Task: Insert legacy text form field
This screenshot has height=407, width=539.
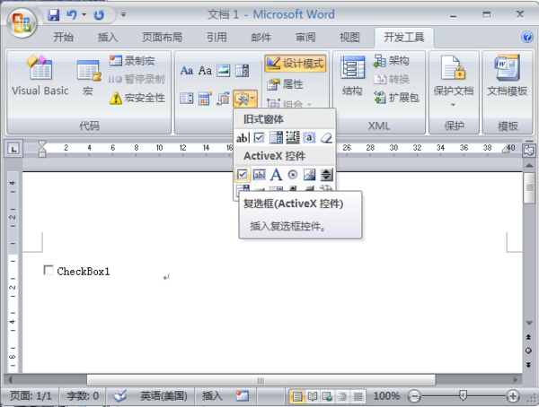Action: tap(243, 138)
